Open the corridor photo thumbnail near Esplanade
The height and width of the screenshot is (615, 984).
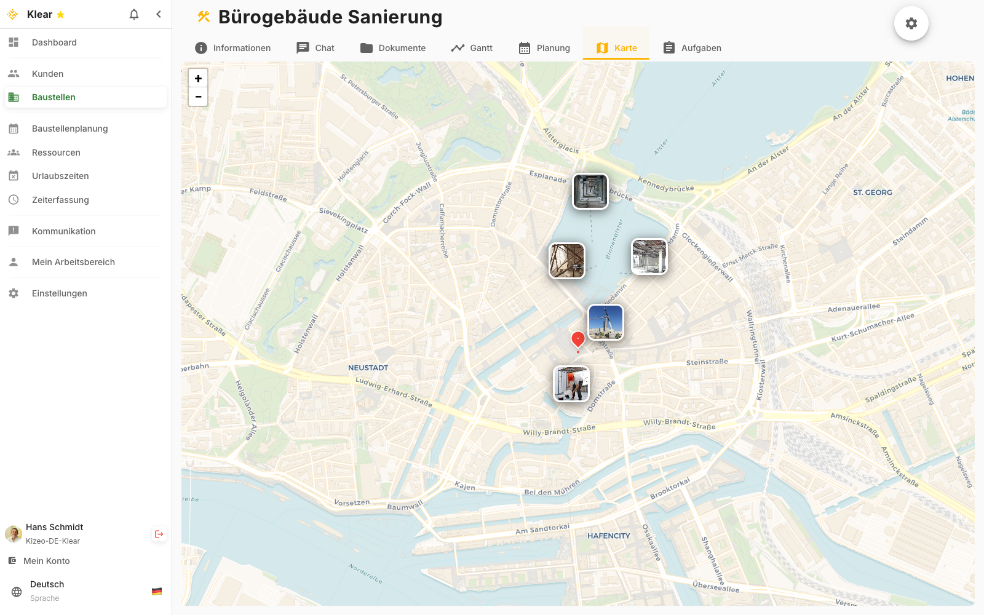point(590,191)
